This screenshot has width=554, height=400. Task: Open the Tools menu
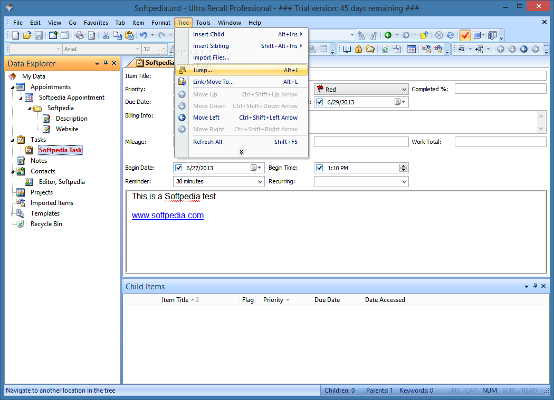coord(203,23)
